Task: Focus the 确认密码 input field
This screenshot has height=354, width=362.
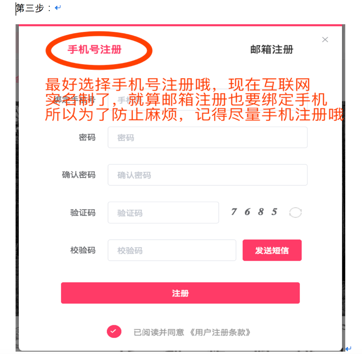Action: click(x=208, y=175)
